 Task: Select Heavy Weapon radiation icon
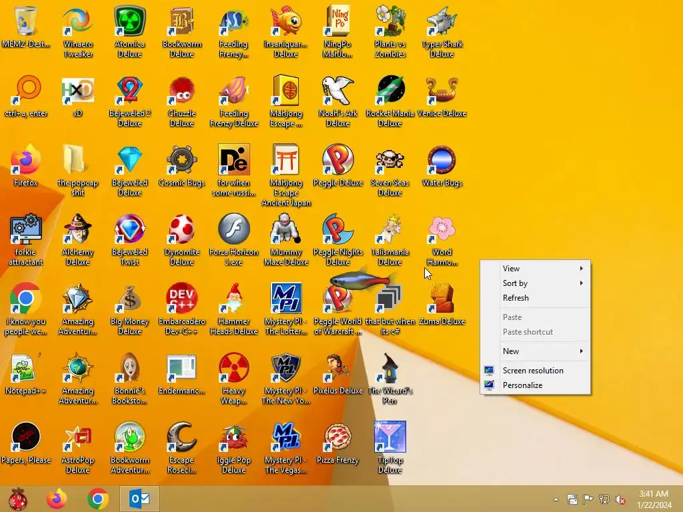234,367
